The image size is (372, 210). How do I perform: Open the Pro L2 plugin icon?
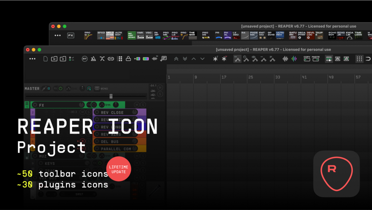pyautogui.click(x=175, y=36)
